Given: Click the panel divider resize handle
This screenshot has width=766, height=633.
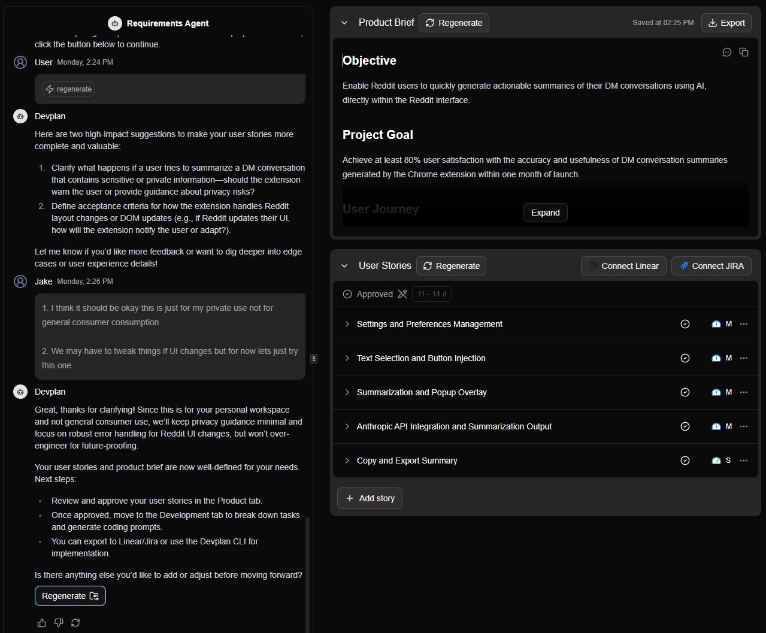Looking at the screenshot, I should (314, 359).
